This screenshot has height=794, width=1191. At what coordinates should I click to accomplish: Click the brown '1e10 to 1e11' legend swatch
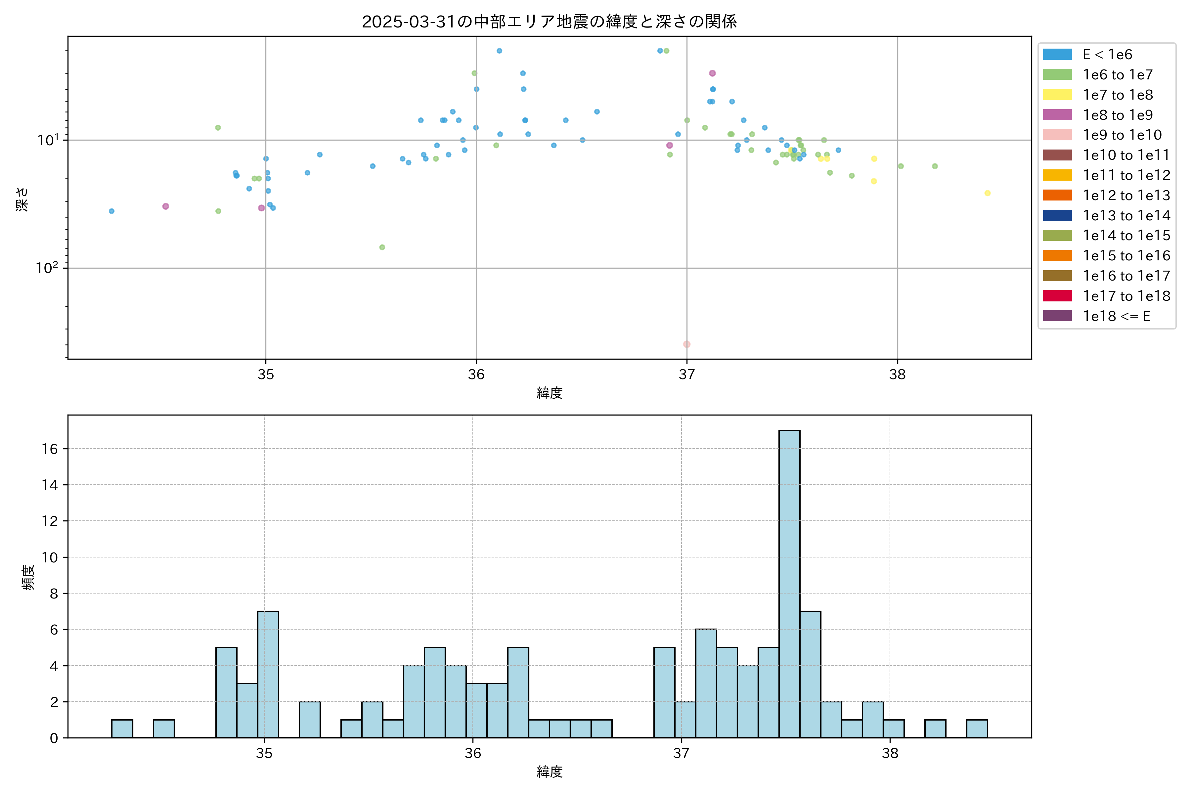tap(1057, 155)
